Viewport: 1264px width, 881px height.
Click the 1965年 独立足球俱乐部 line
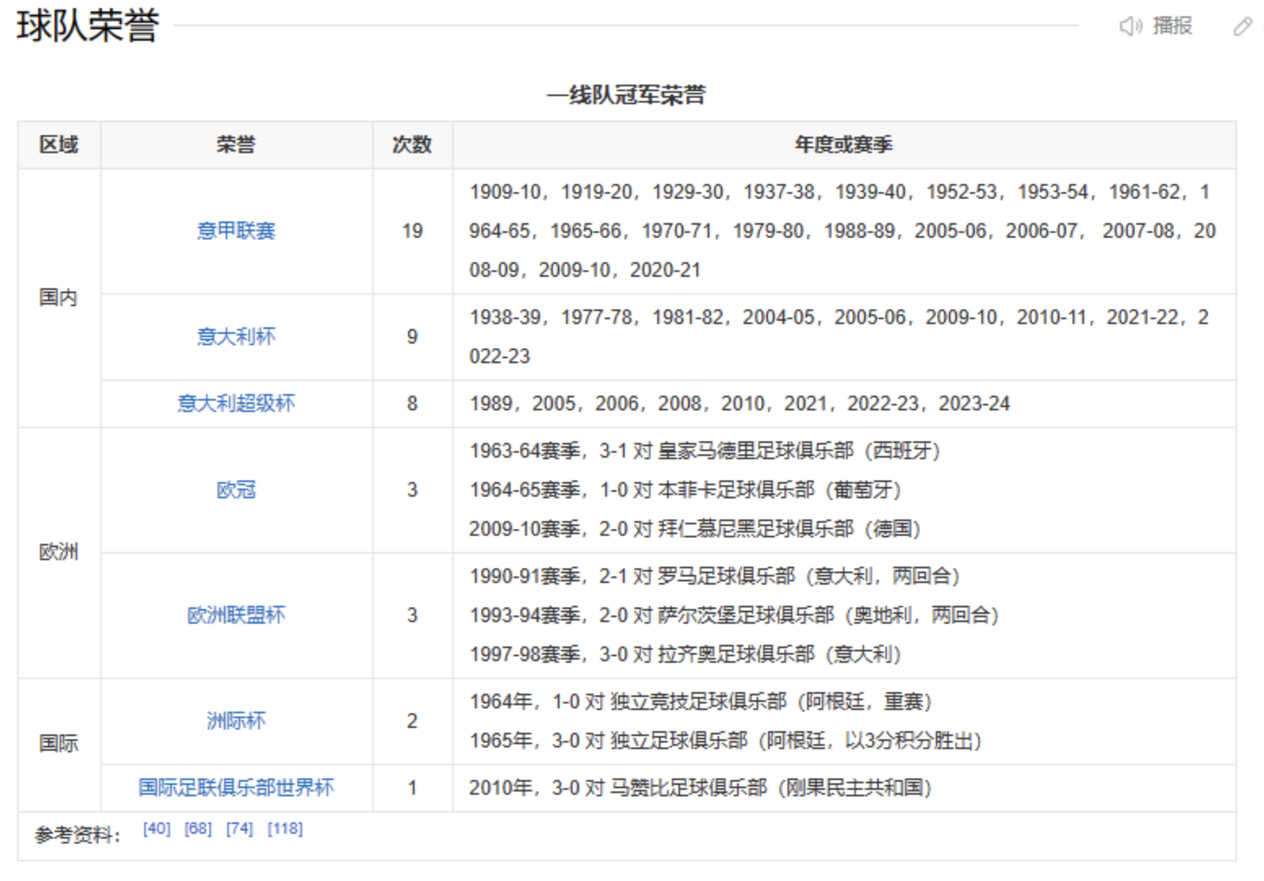pos(726,741)
